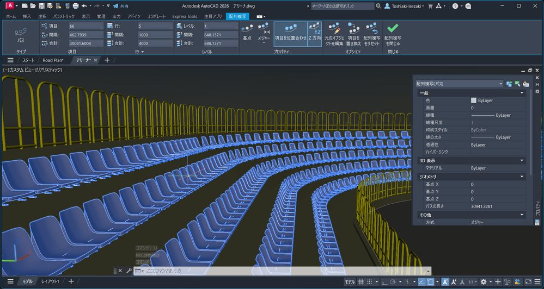Click 配列複写を閉じる green checkmark button

coord(393,34)
